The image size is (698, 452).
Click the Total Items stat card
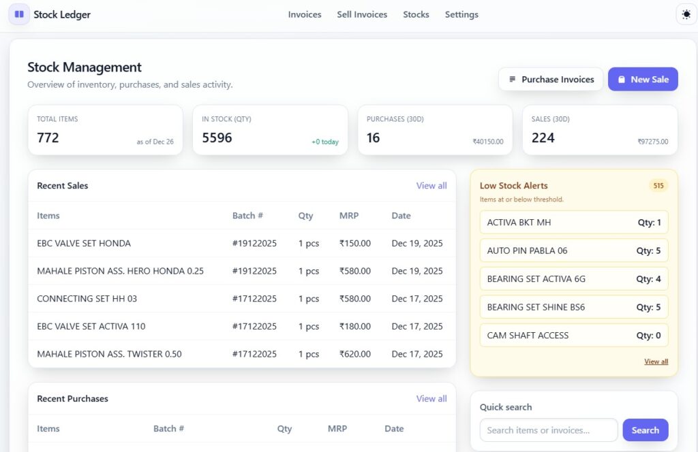tap(106, 129)
